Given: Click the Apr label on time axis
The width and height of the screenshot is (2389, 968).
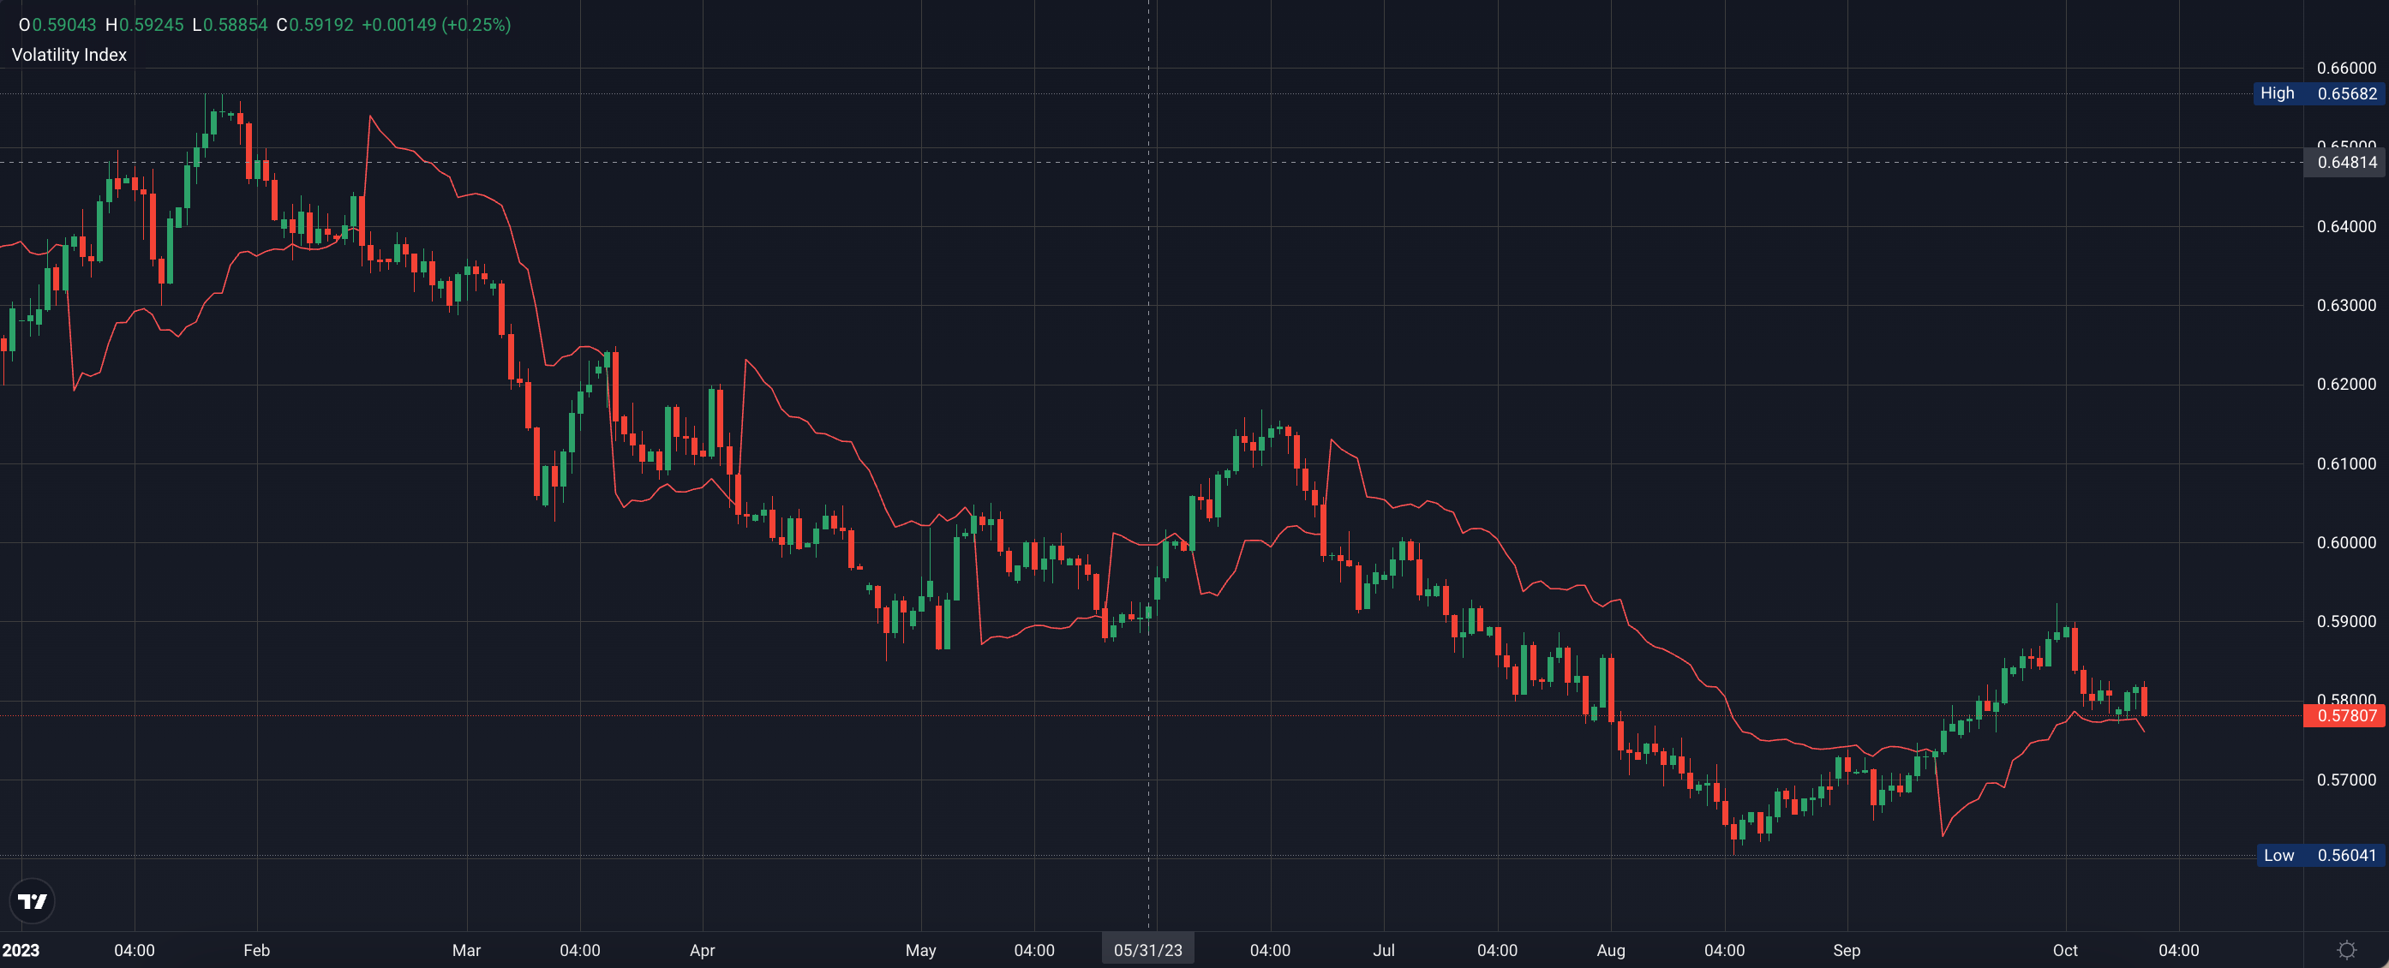Looking at the screenshot, I should [x=702, y=949].
